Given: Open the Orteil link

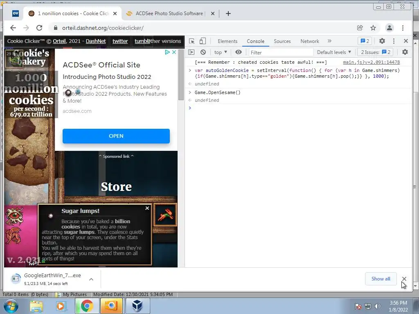Looking at the screenshot, I should [x=59, y=41].
